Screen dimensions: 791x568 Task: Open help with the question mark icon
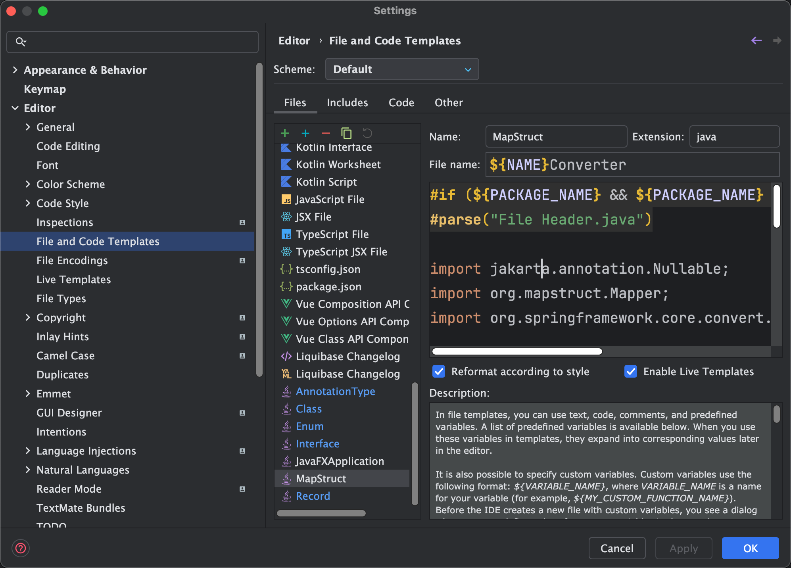pyautogui.click(x=21, y=548)
